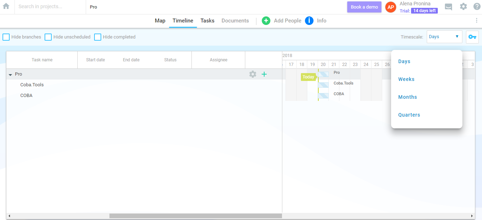Toggle Hide unscheduled checkbox
The height and width of the screenshot is (220, 482).
click(x=48, y=37)
